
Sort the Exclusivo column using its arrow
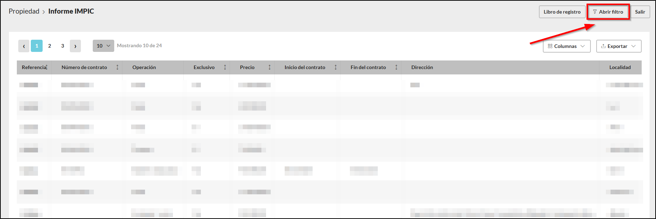tap(225, 67)
